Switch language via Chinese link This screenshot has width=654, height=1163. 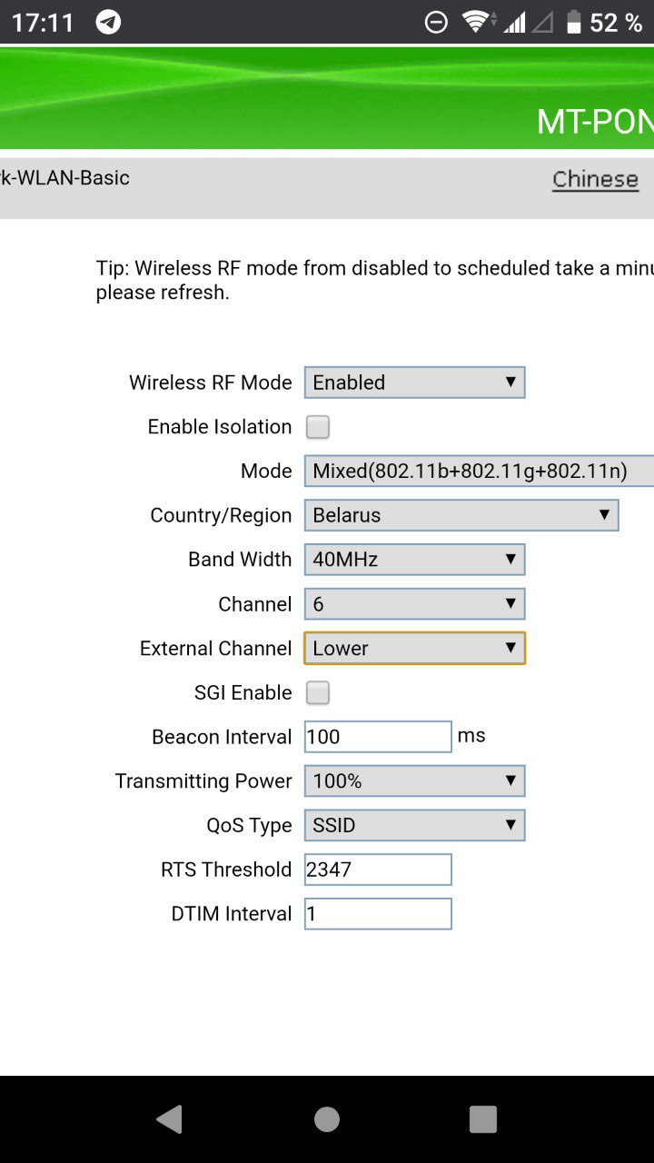[x=595, y=179]
